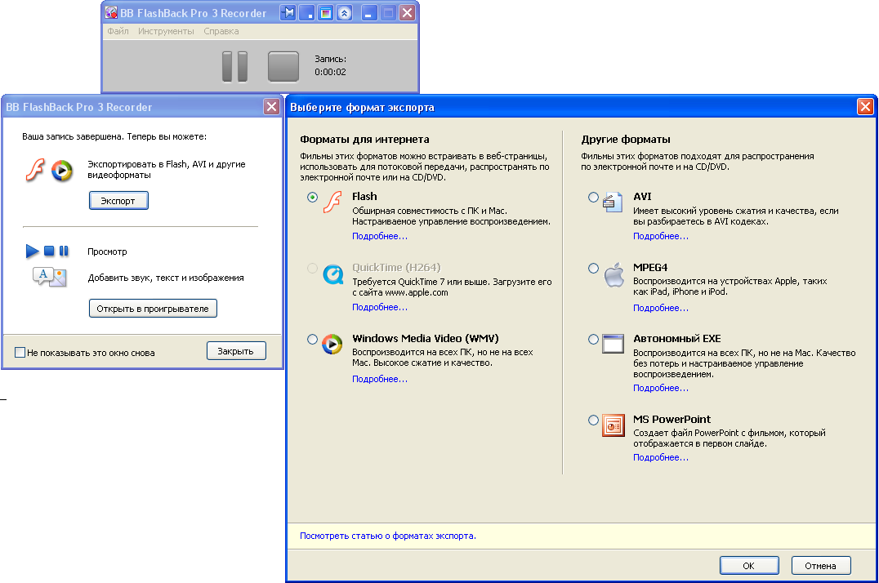Open the Справка menu
Screen dimensions: 879x583
point(221,31)
